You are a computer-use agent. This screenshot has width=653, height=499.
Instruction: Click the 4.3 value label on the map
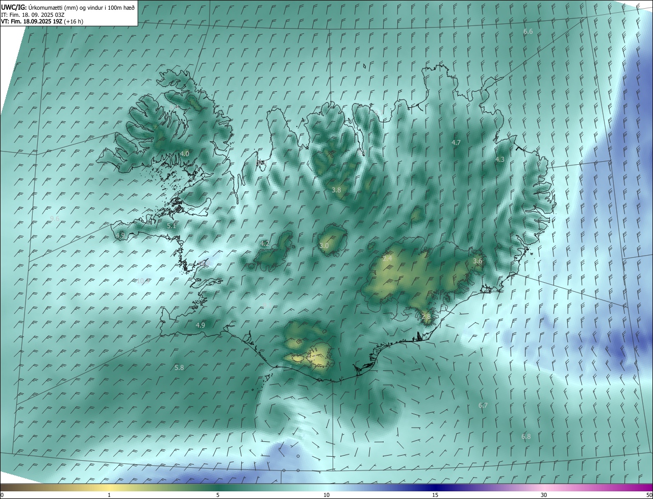click(x=500, y=160)
